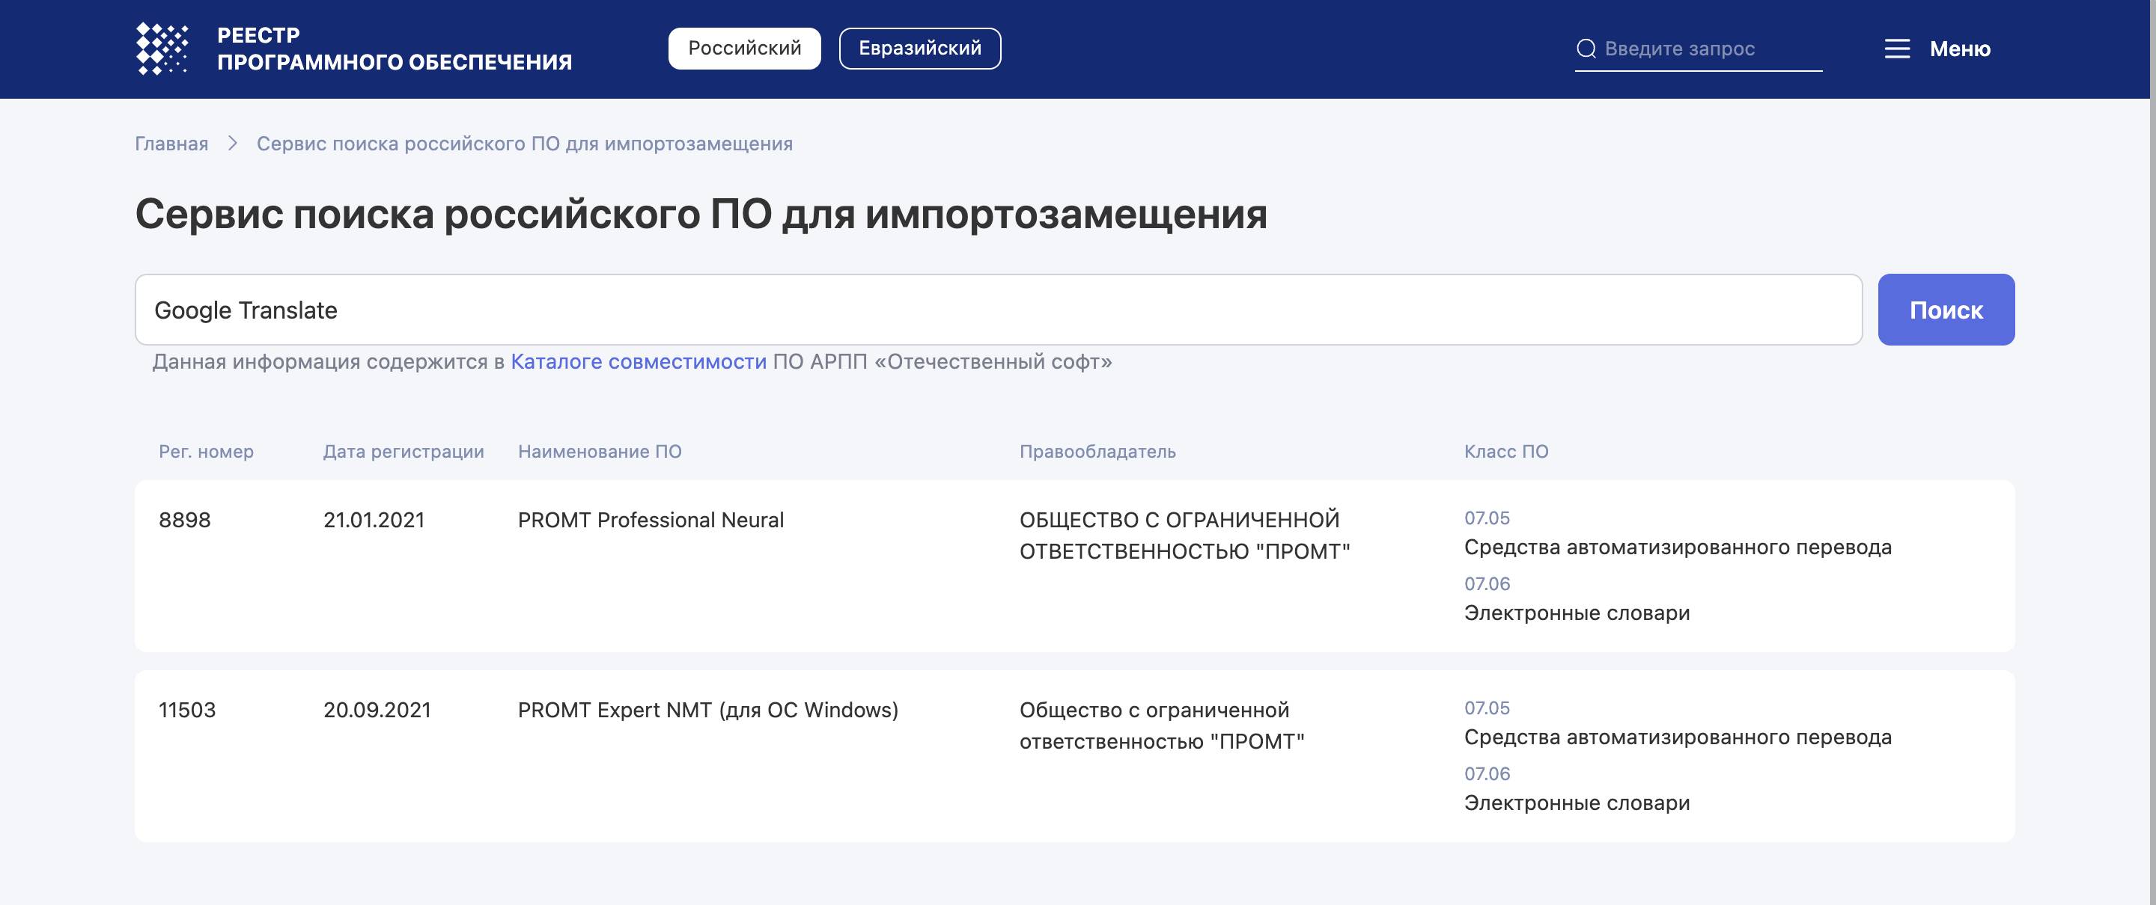Click the registry diamond logo icon

162,49
